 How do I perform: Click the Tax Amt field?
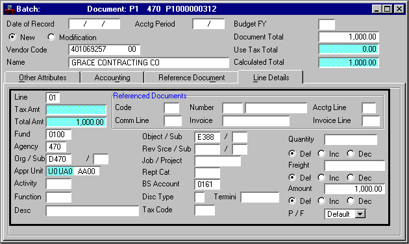[76, 109]
